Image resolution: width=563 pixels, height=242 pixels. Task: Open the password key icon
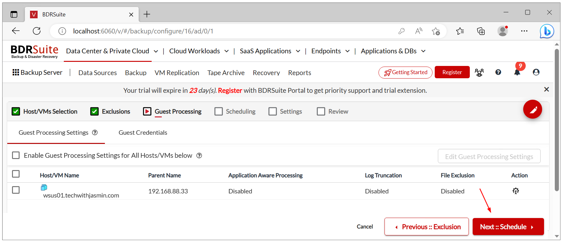click(x=401, y=31)
